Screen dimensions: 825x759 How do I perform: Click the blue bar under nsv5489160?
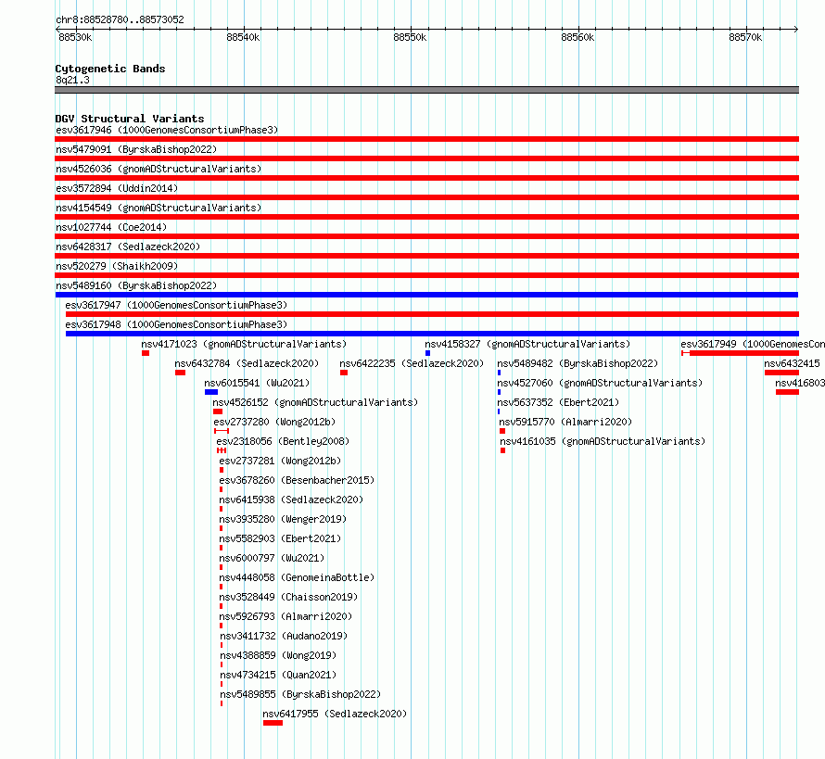426,295
